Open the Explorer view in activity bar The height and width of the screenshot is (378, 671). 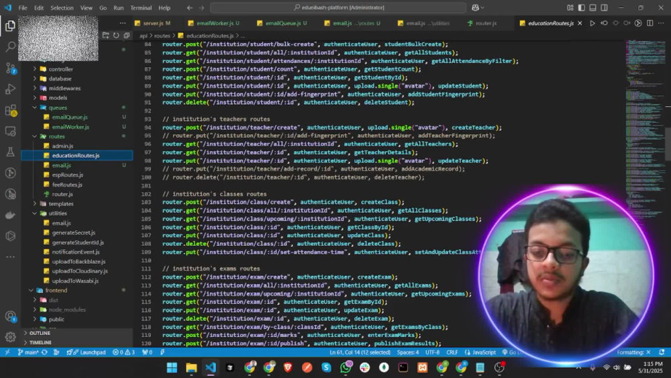click(x=10, y=26)
